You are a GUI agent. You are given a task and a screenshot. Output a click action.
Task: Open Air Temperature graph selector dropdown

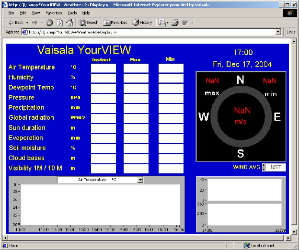(140, 180)
